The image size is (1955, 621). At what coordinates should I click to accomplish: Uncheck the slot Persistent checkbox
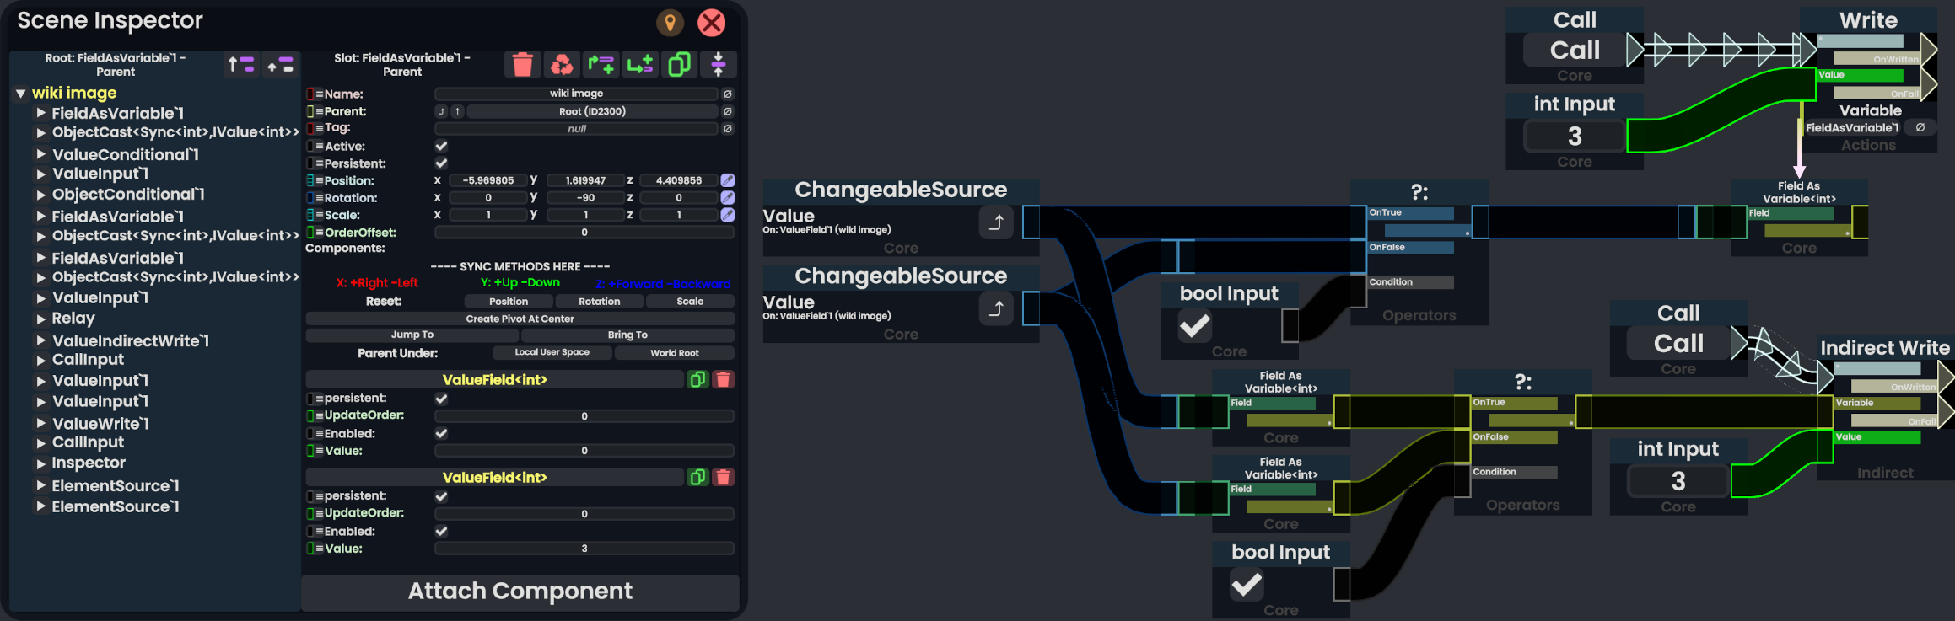pyautogui.click(x=441, y=163)
